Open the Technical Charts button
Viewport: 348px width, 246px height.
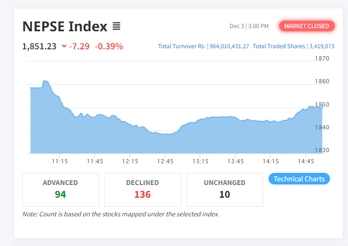point(299,179)
